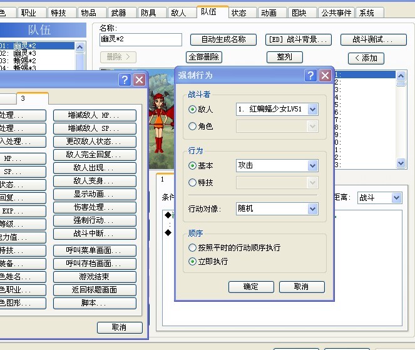Click 呼叫存档画面 command
This screenshot has width=415, height=350.
[95, 264]
